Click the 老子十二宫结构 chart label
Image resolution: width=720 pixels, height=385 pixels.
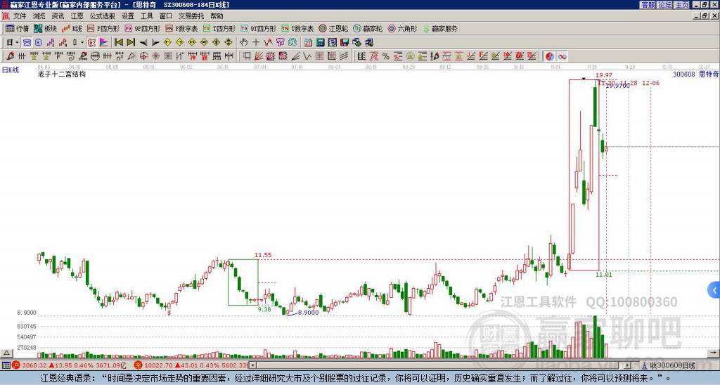pyautogui.click(x=62, y=74)
